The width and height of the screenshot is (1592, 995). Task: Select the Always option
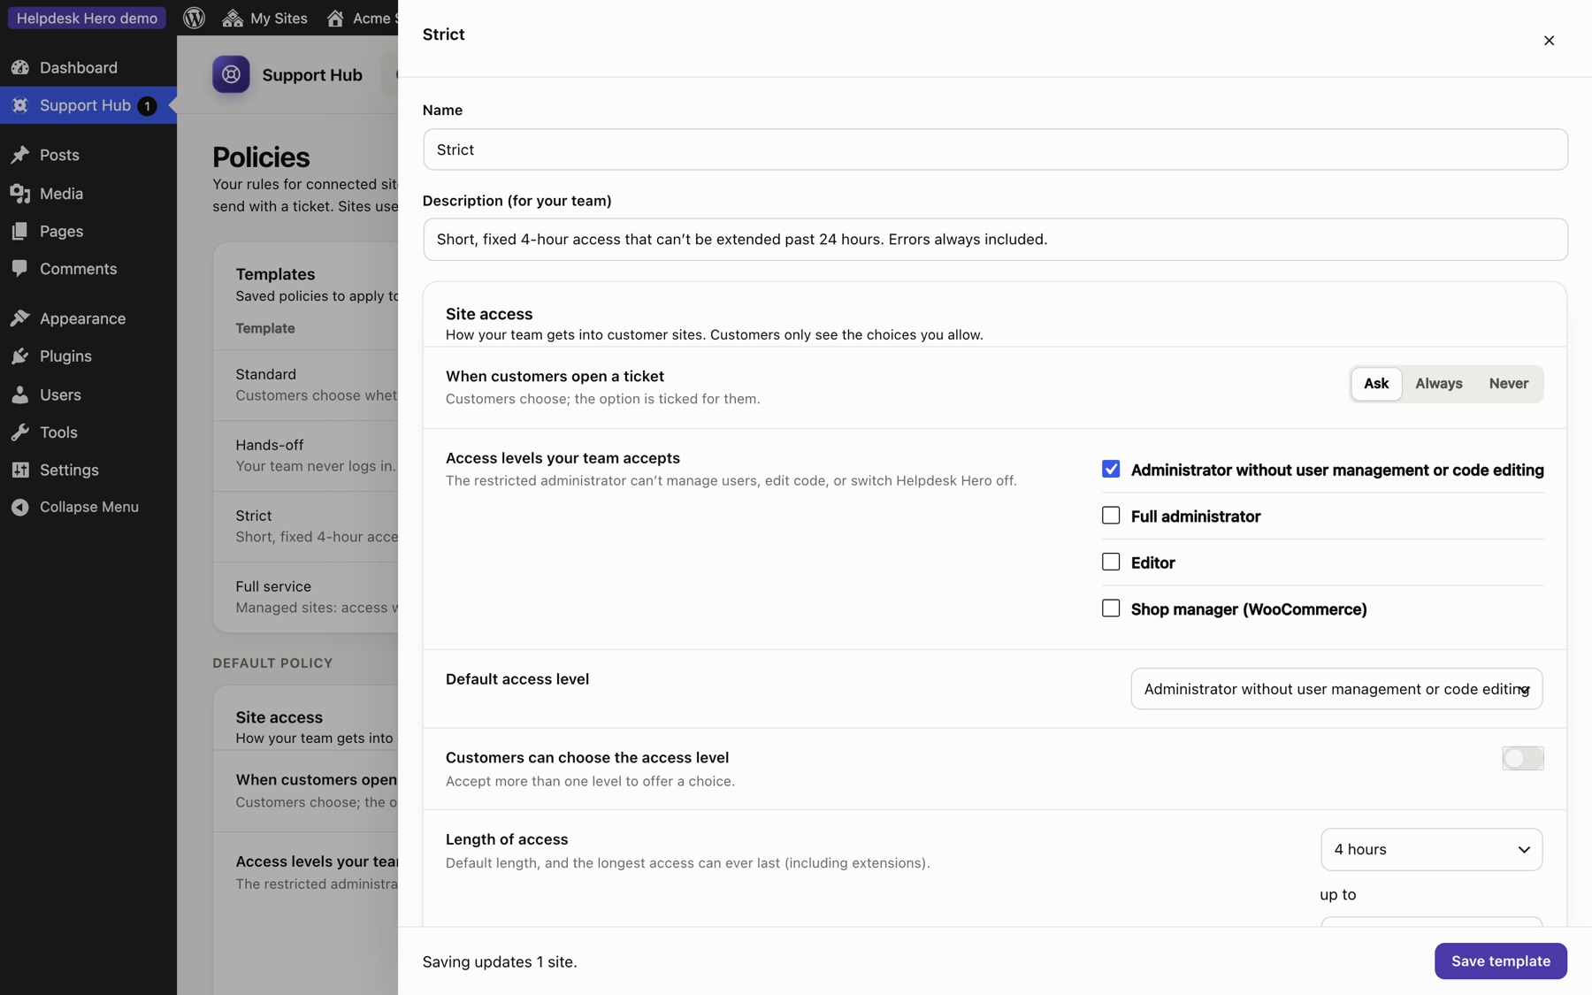[x=1438, y=383]
